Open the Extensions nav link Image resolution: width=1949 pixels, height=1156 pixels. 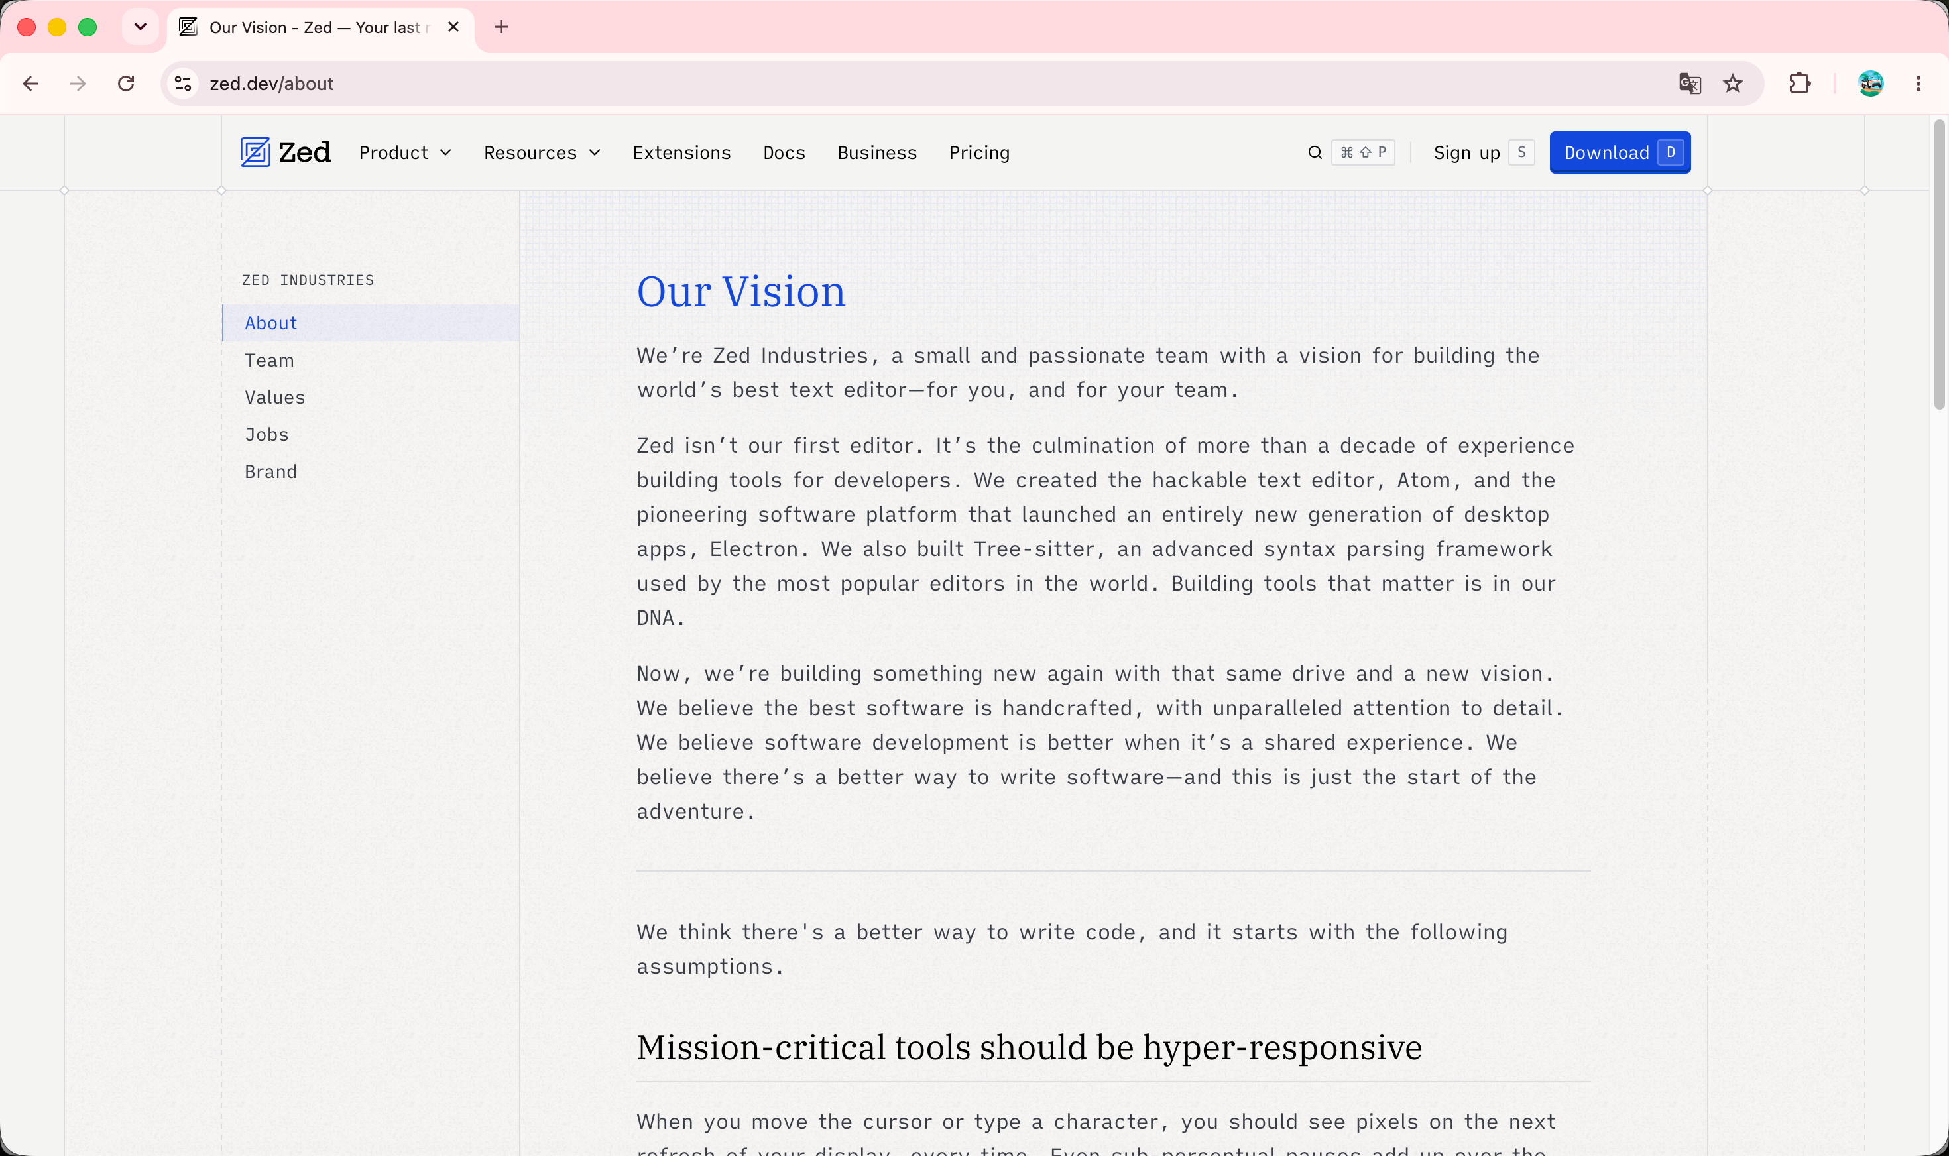click(681, 152)
